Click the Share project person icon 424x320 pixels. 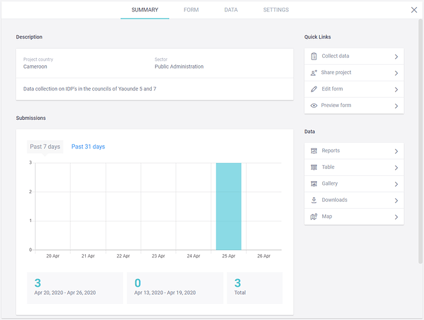(314, 73)
